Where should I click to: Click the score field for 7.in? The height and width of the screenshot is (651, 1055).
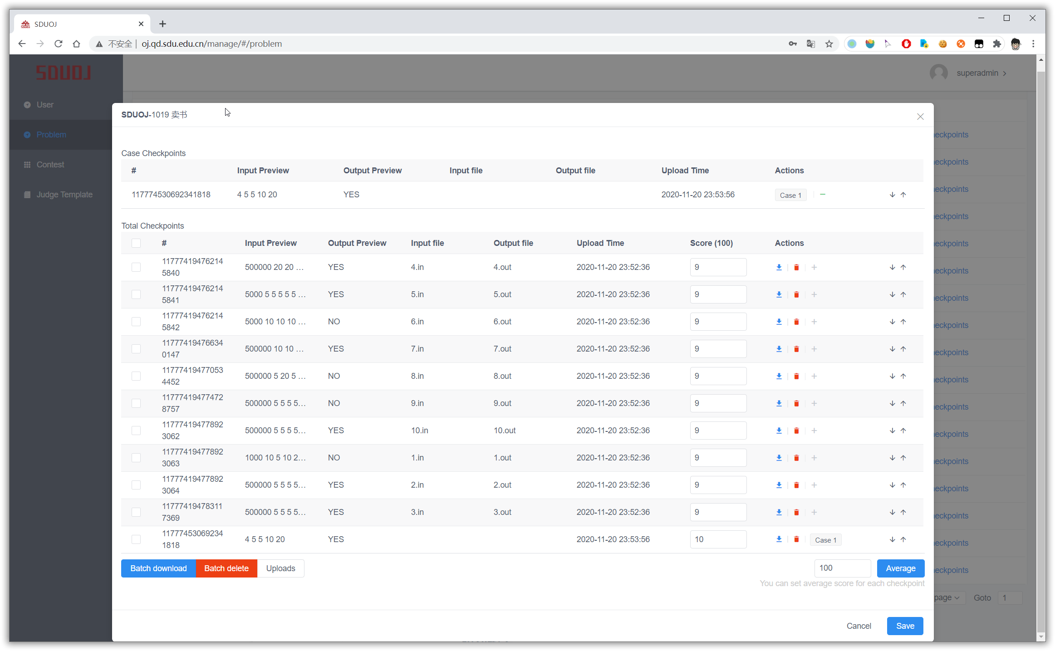pyautogui.click(x=718, y=349)
